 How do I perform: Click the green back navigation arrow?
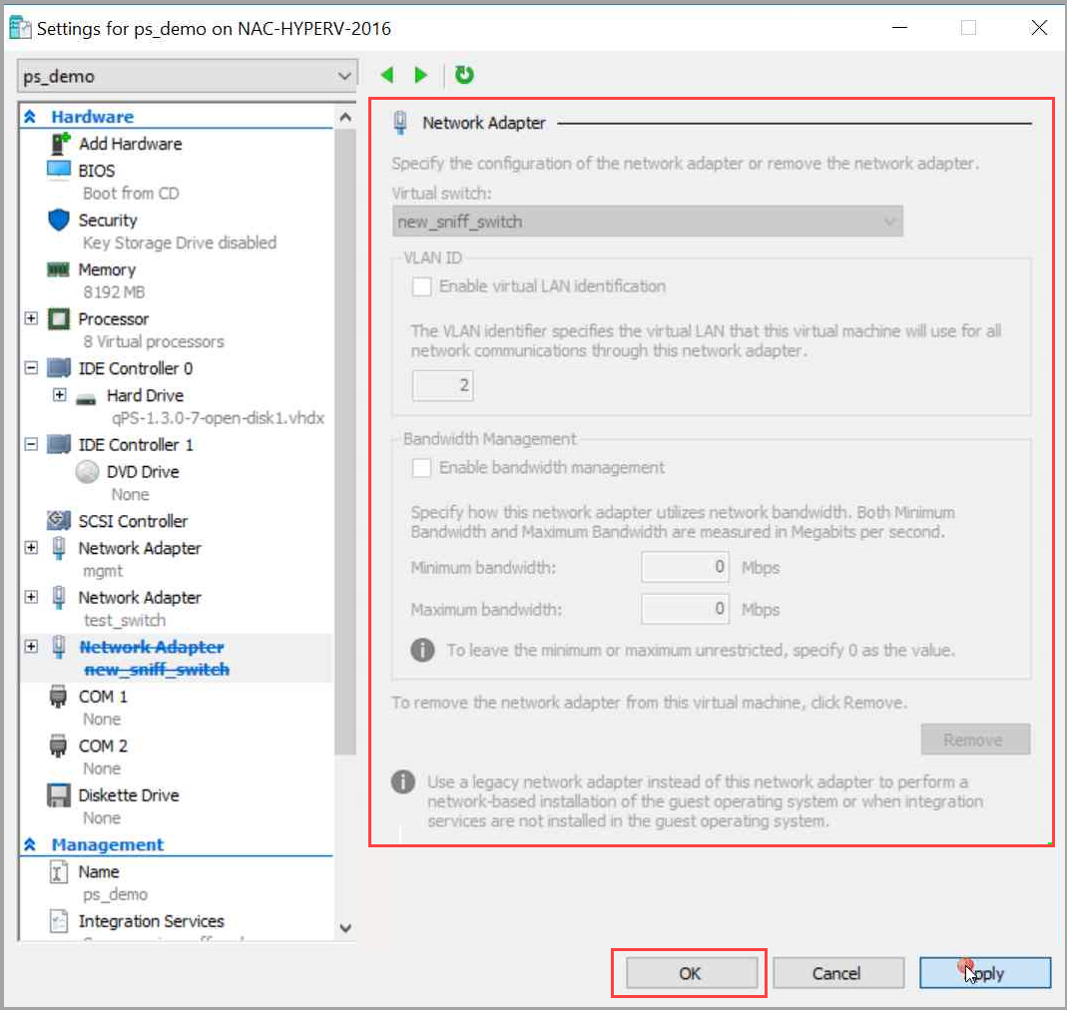(x=387, y=75)
